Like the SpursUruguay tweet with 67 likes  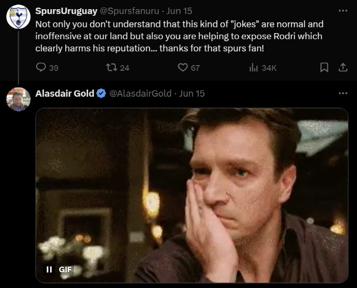point(183,67)
